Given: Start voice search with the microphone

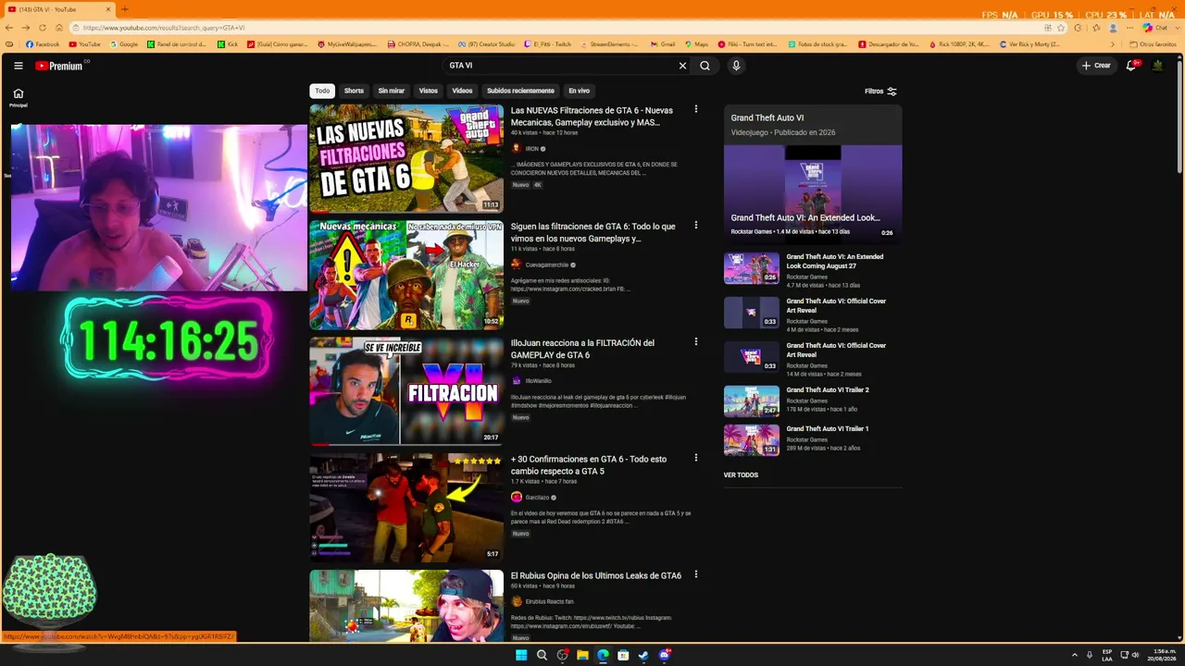Looking at the screenshot, I should [736, 66].
